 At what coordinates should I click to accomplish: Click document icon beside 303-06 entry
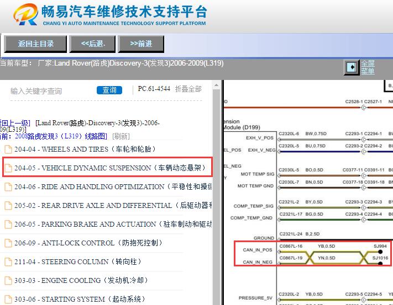click(8, 299)
